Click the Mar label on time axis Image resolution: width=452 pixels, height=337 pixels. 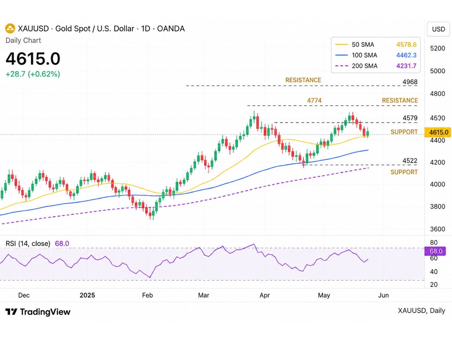click(204, 295)
